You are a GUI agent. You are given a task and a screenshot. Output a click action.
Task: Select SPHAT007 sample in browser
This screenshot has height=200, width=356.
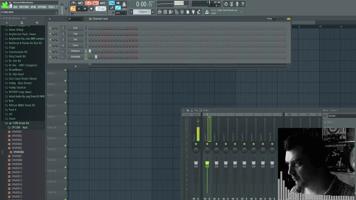click(x=17, y=156)
